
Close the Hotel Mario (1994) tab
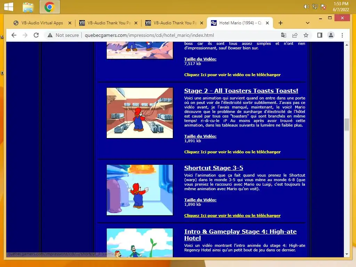[x=267, y=23]
